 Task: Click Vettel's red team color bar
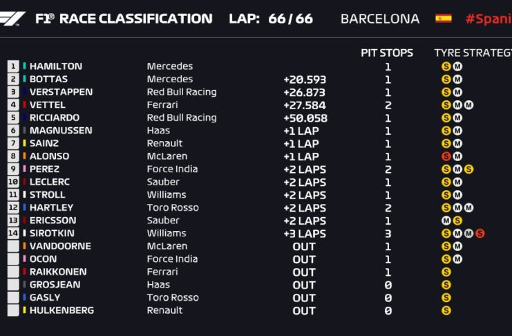(x=25, y=105)
